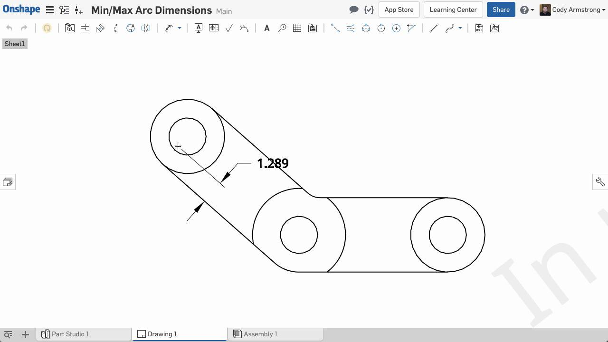The height and width of the screenshot is (342, 608).
Task: Select the Dimension tool
Action: [169, 28]
